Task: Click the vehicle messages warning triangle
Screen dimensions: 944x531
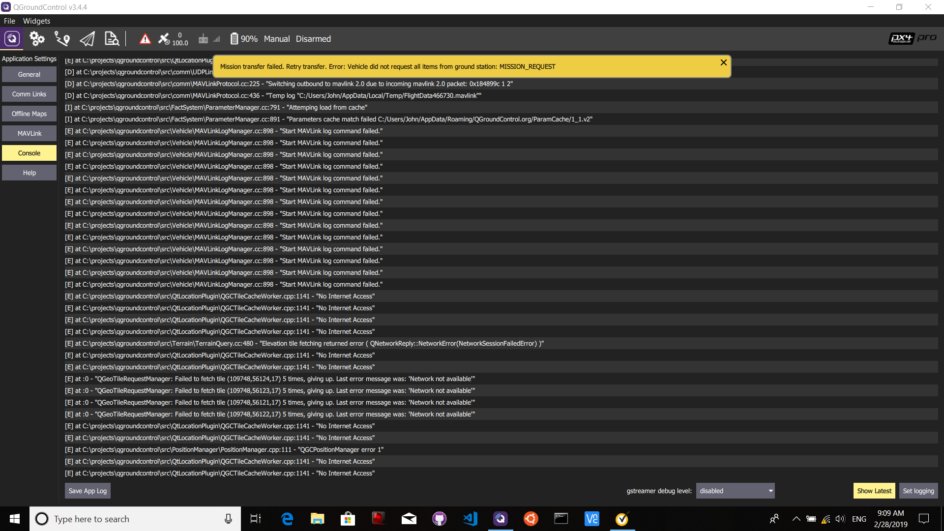Action: [x=145, y=38]
